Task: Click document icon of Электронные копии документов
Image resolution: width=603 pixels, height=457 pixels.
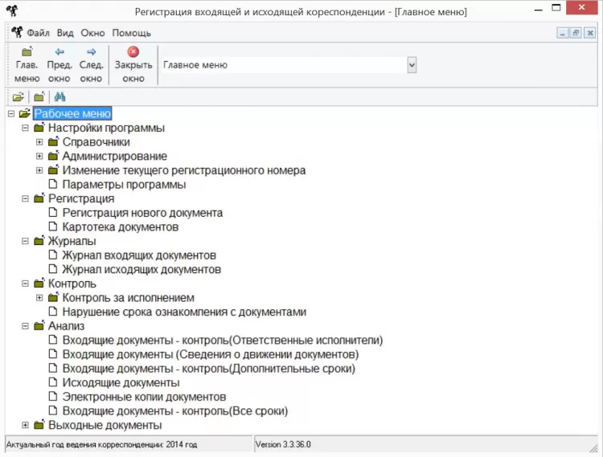Action: (53, 396)
